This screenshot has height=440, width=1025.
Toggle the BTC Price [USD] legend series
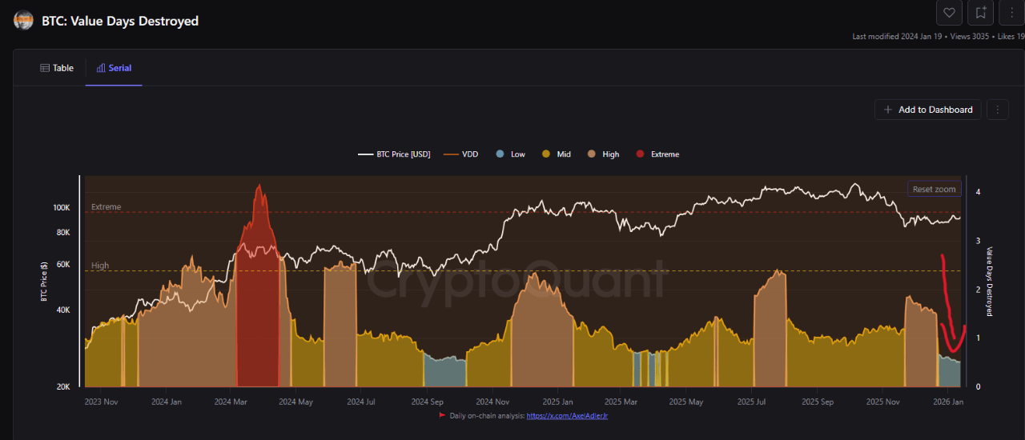394,154
